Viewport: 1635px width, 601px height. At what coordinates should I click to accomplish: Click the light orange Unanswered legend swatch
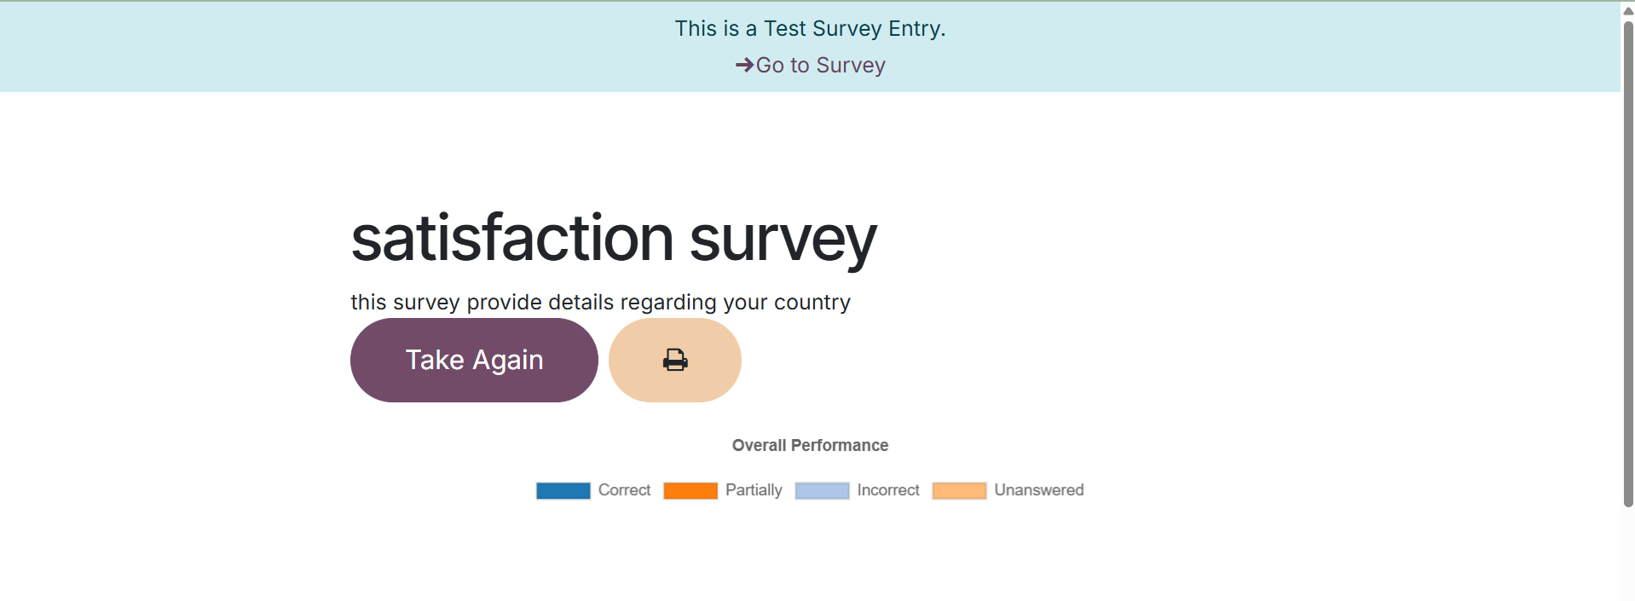coord(959,490)
